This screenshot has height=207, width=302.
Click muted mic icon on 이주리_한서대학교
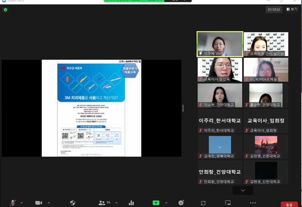click(201, 130)
